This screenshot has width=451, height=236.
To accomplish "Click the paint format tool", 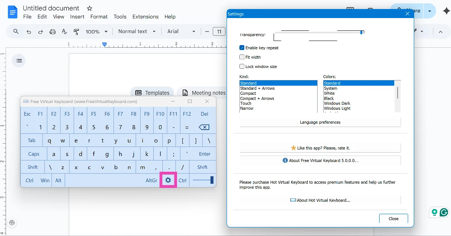I will [76, 31].
